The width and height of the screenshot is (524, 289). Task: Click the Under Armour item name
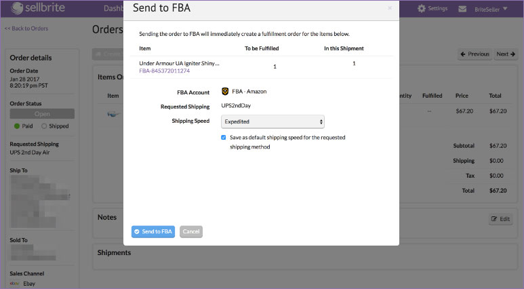tap(179, 63)
